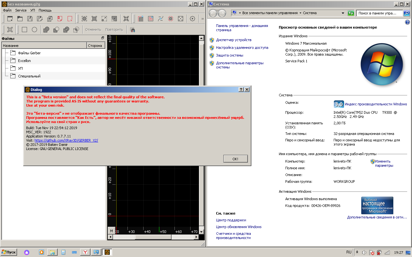Click the fourth boolean shape icon with dashed outlines
Image resolution: width=412 pixels, height=257 pixels.
76,30
